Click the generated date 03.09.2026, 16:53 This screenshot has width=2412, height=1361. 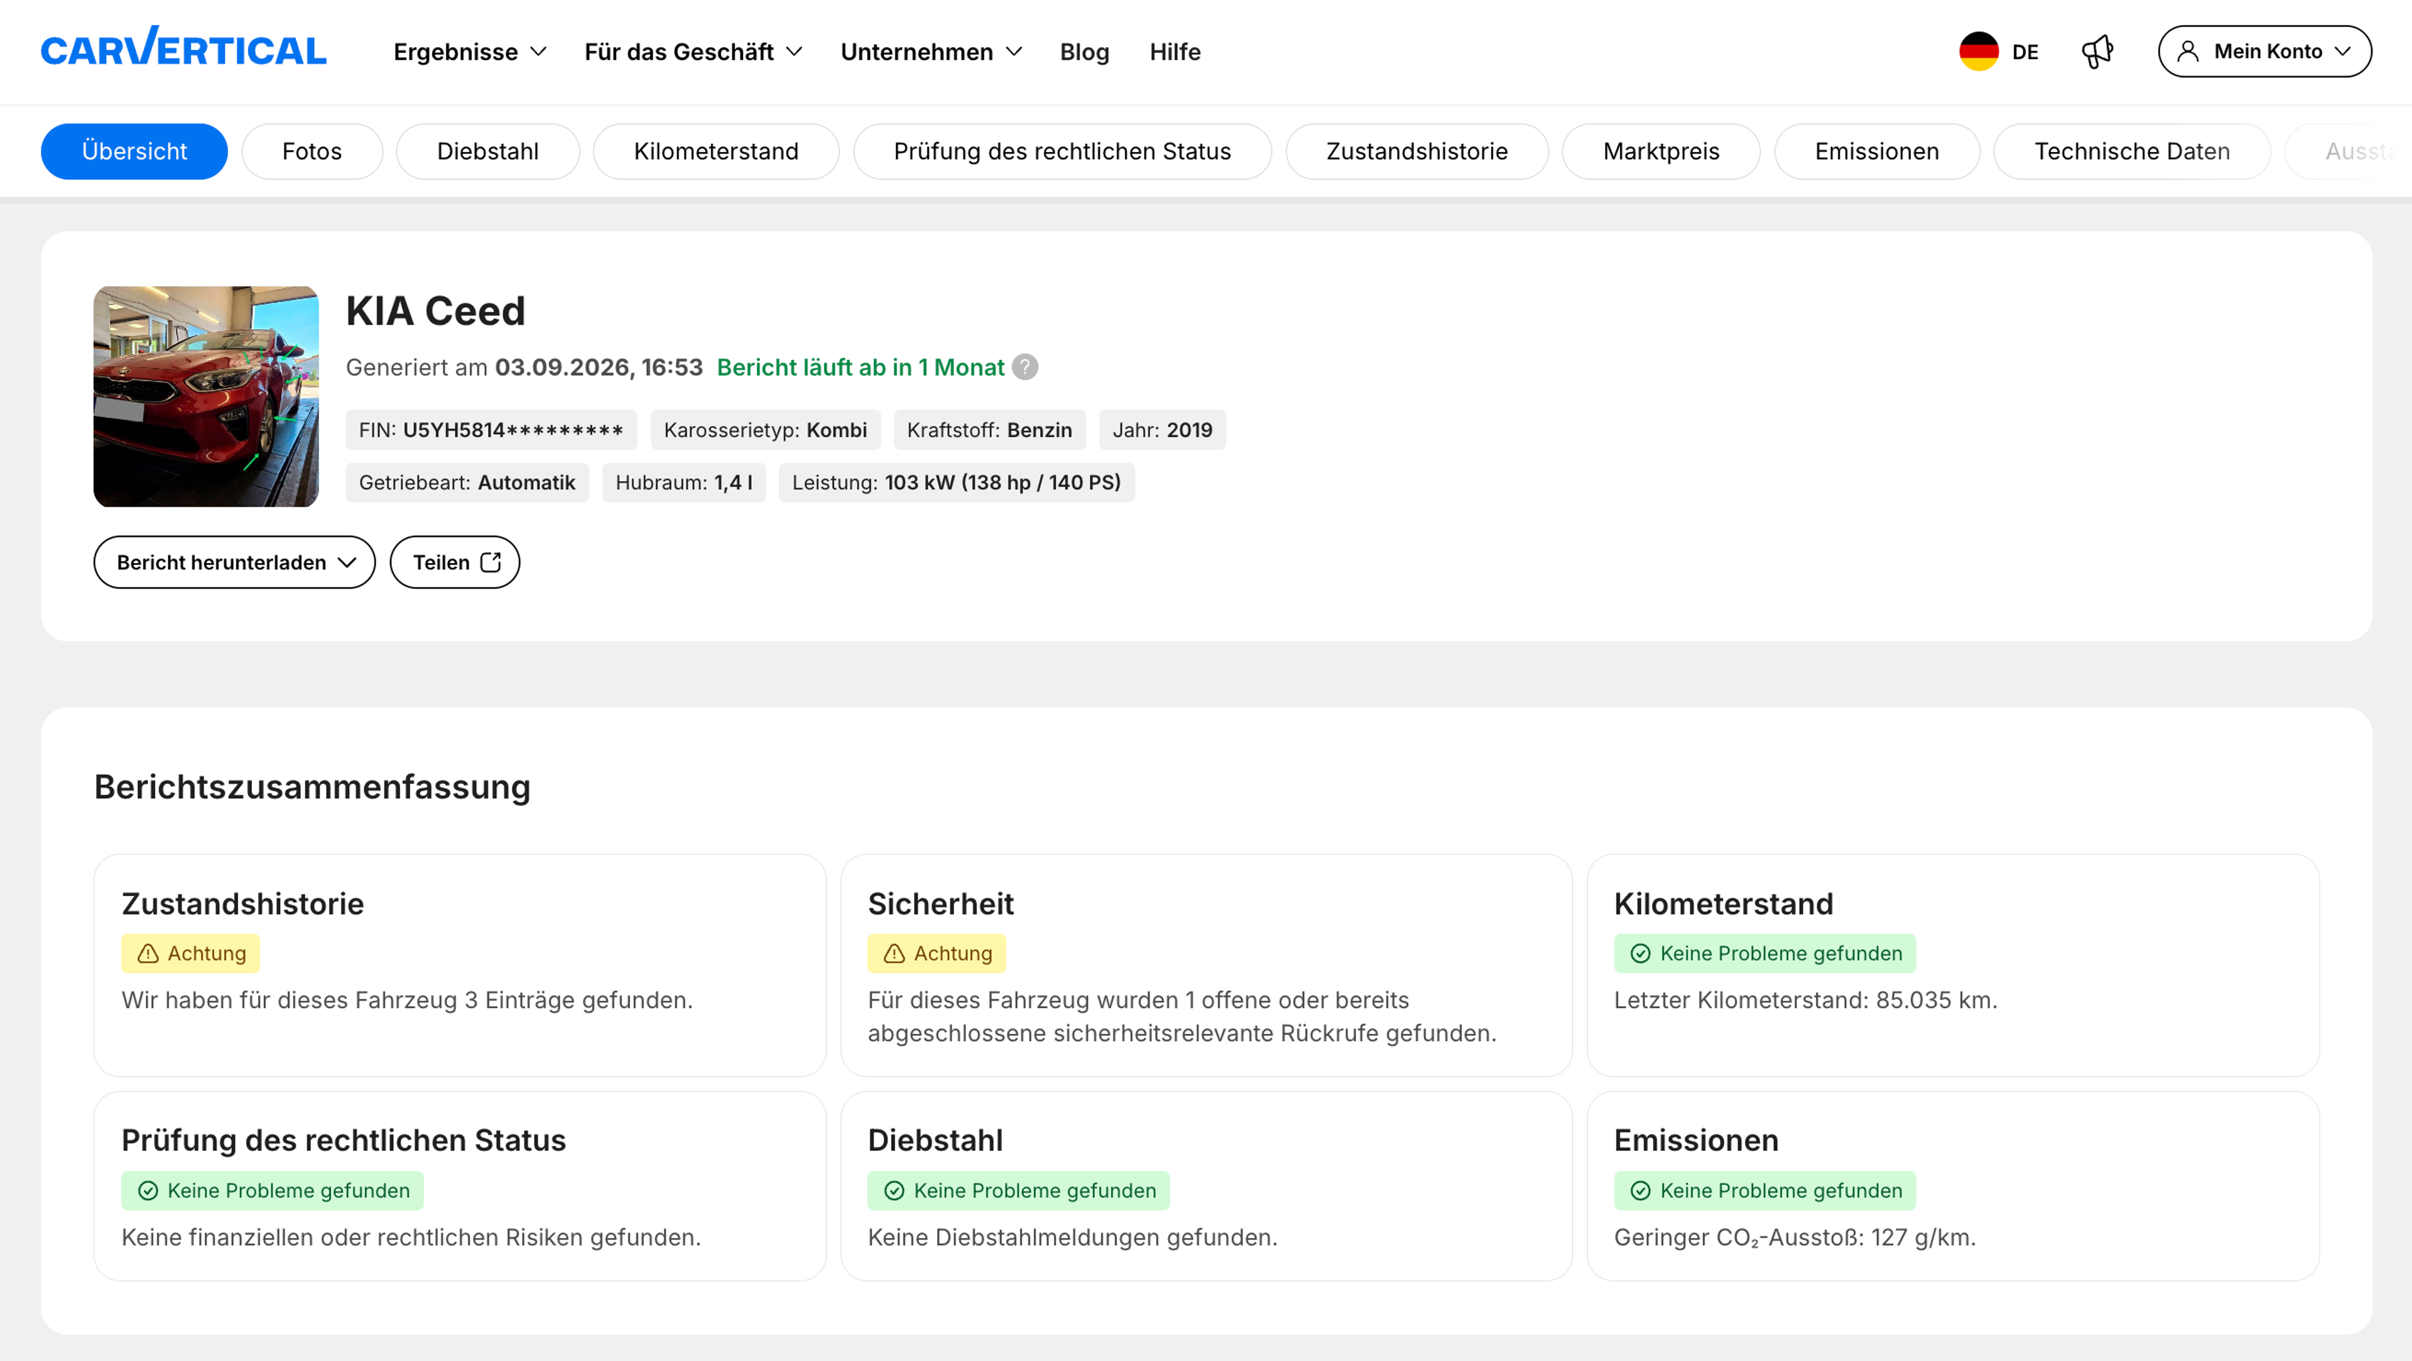click(599, 367)
